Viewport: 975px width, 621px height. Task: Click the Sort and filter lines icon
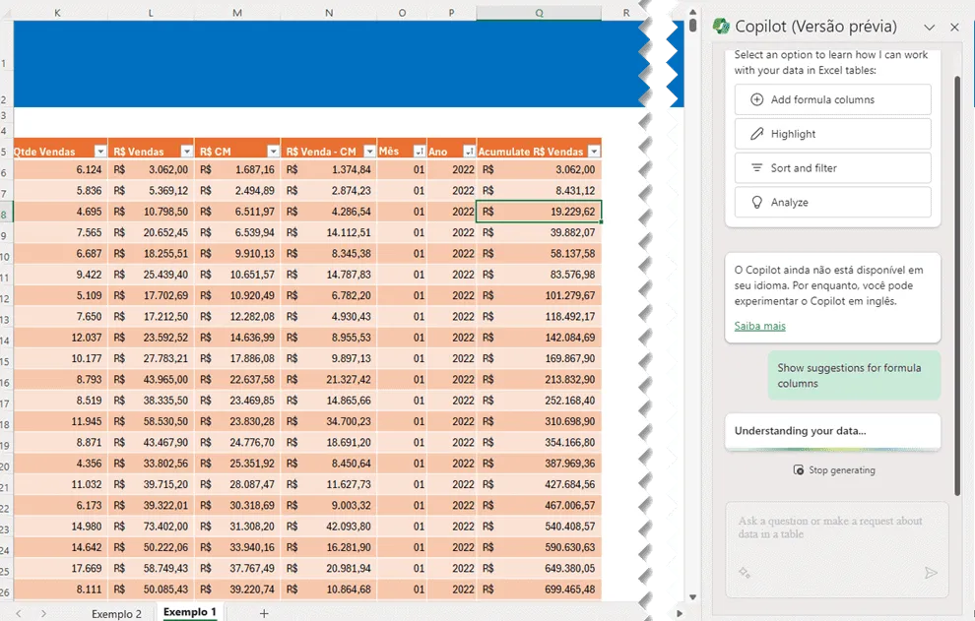[756, 168]
